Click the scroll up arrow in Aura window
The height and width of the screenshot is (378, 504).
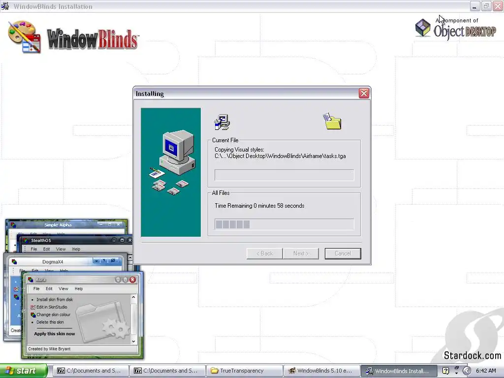133,297
